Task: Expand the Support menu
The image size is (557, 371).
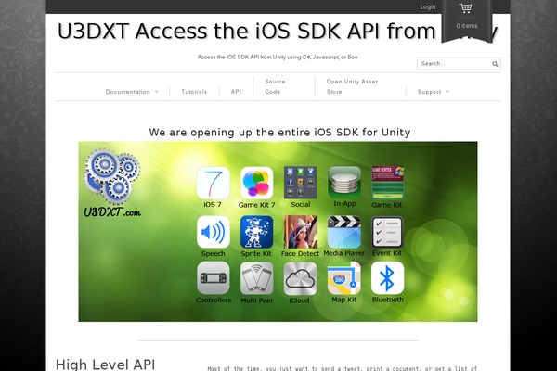Action: (x=433, y=92)
